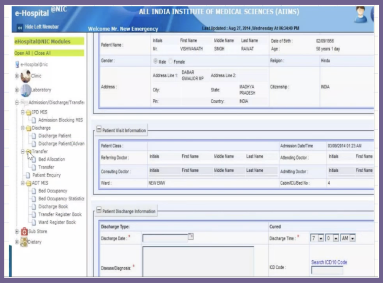The height and width of the screenshot is (283, 383).
Task: Click the Open All link
Action: (x=22, y=53)
